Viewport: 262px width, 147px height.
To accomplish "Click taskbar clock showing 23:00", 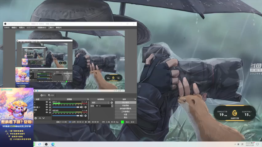I will (250, 144).
